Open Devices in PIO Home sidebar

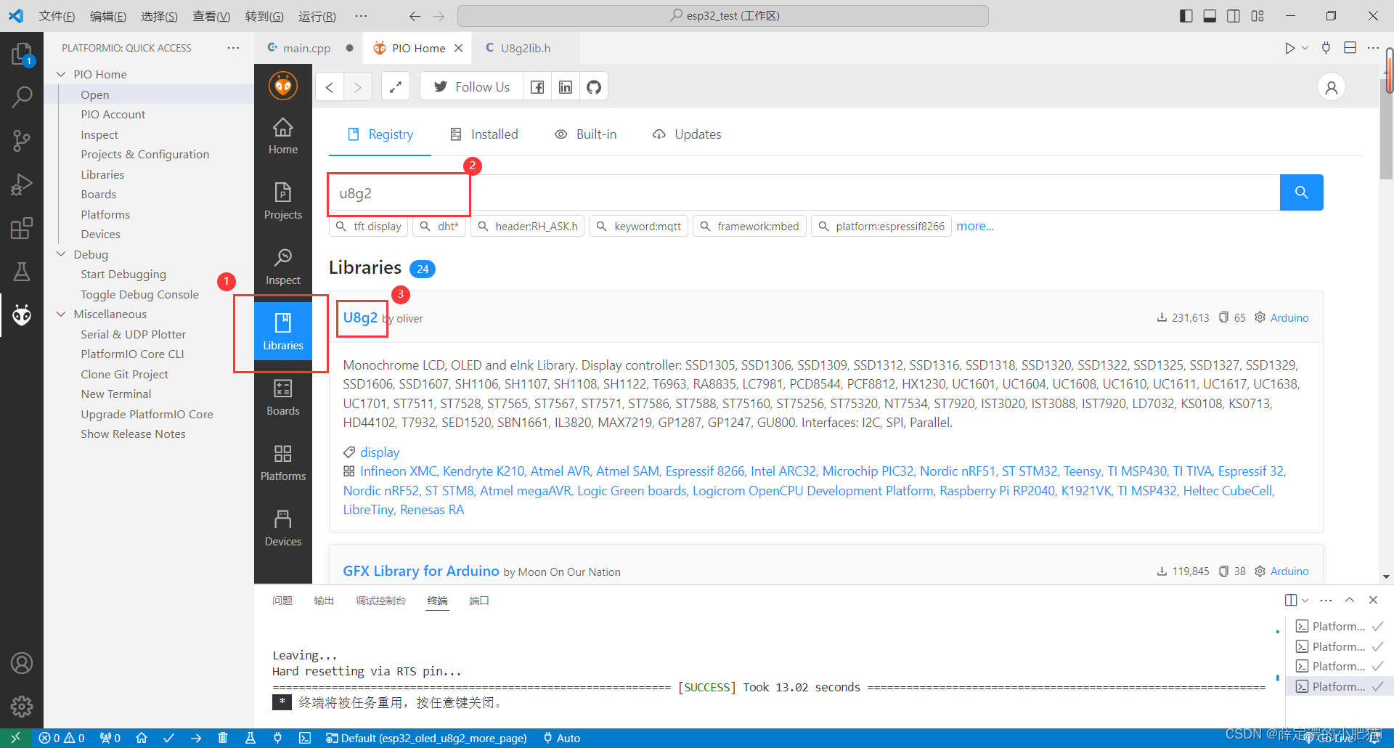coord(283,528)
